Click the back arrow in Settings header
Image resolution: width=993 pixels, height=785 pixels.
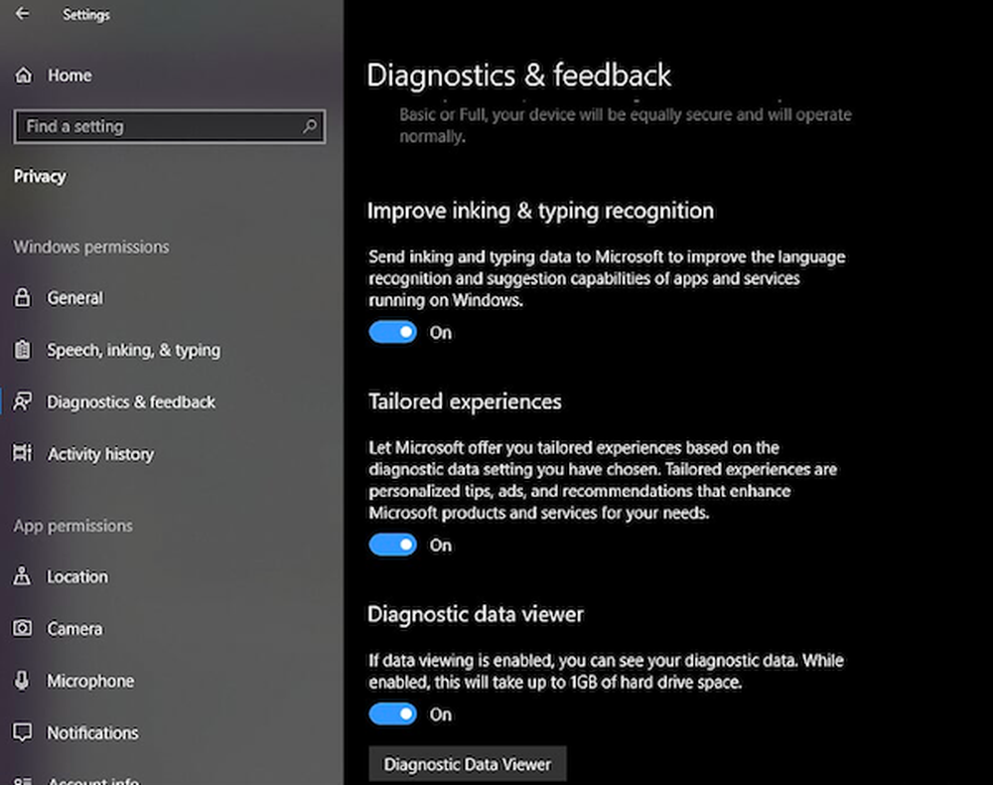(23, 15)
